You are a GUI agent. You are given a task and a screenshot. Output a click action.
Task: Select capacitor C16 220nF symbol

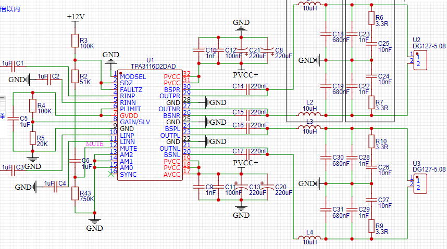247,128
